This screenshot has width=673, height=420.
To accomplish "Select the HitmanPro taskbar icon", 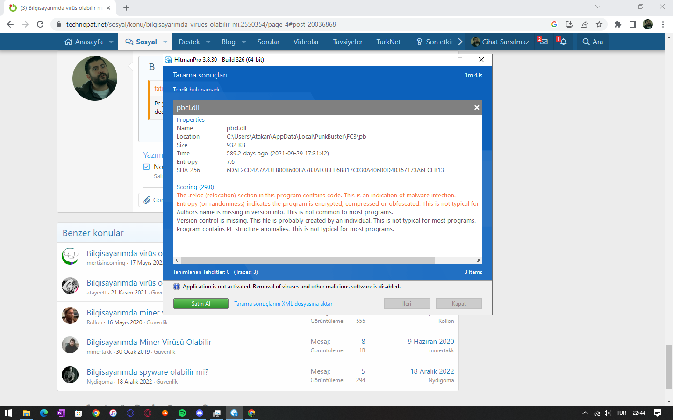I will pyautogui.click(x=234, y=413).
